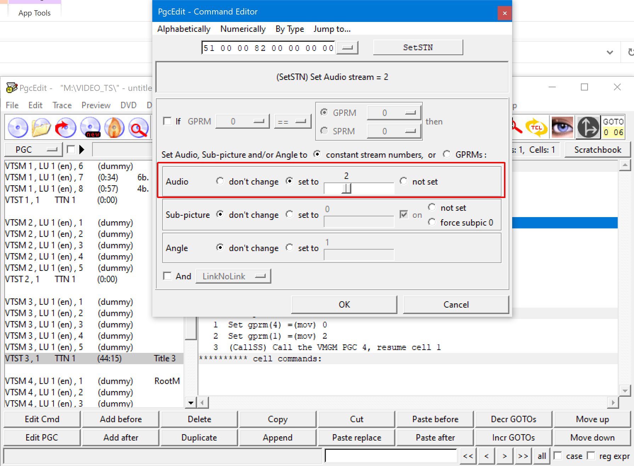Enable the If condition checkbox
The height and width of the screenshot is (466, 634).
coord(167,121)
